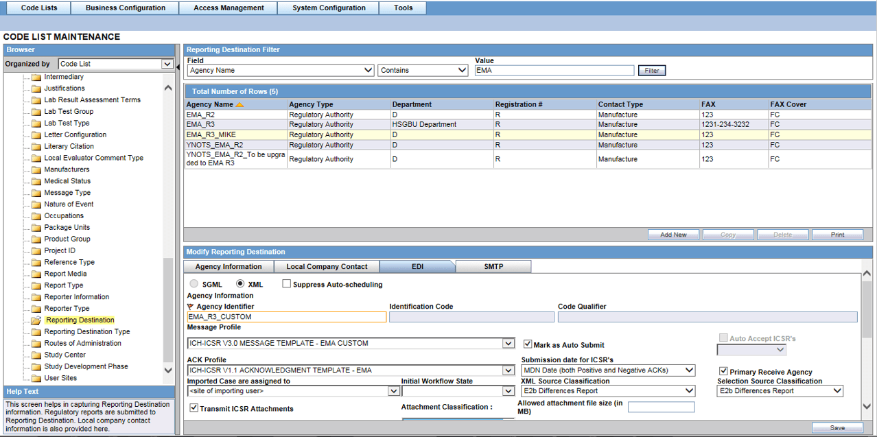Click the Medical Status folder icon

click(36, 181)
